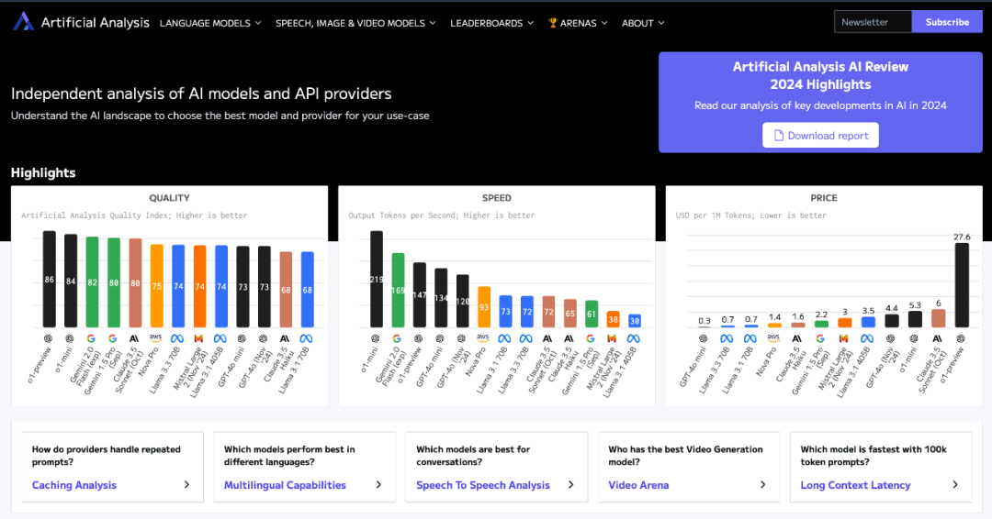The height and width of the screenshot is (519, 992).
Task: Expand the ABOUT dropdown chevron
Action: 661,23
